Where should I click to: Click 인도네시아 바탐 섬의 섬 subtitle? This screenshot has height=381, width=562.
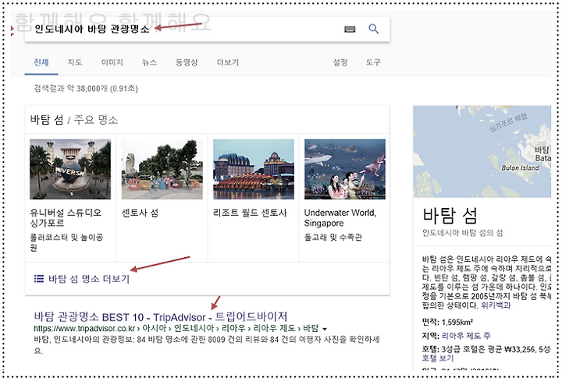coord(462,233)
